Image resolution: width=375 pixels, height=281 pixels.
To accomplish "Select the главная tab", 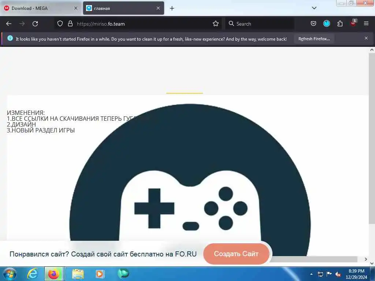I will (x=123, y=8).
